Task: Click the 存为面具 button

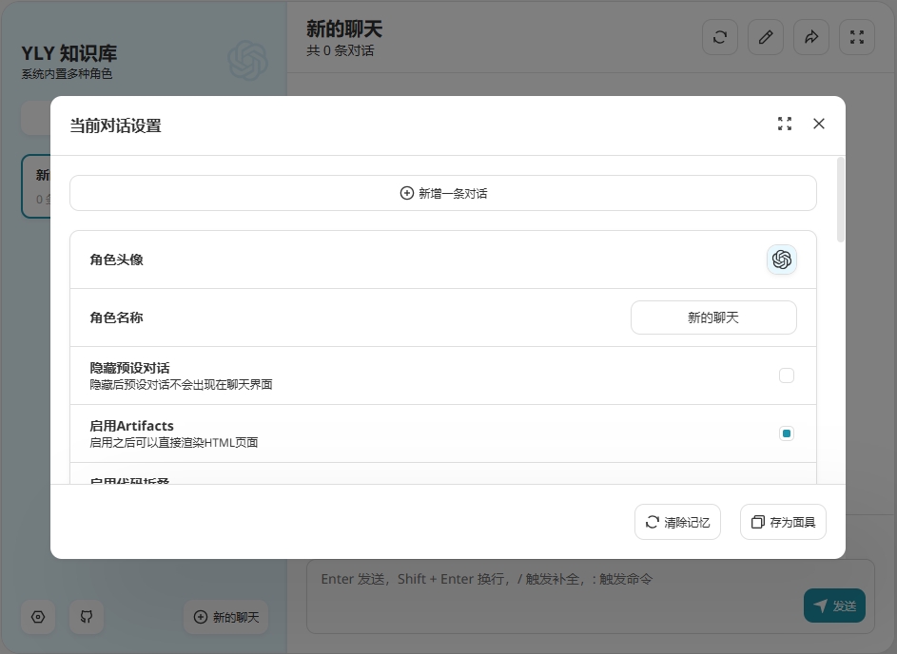Action: click(783, 522)
